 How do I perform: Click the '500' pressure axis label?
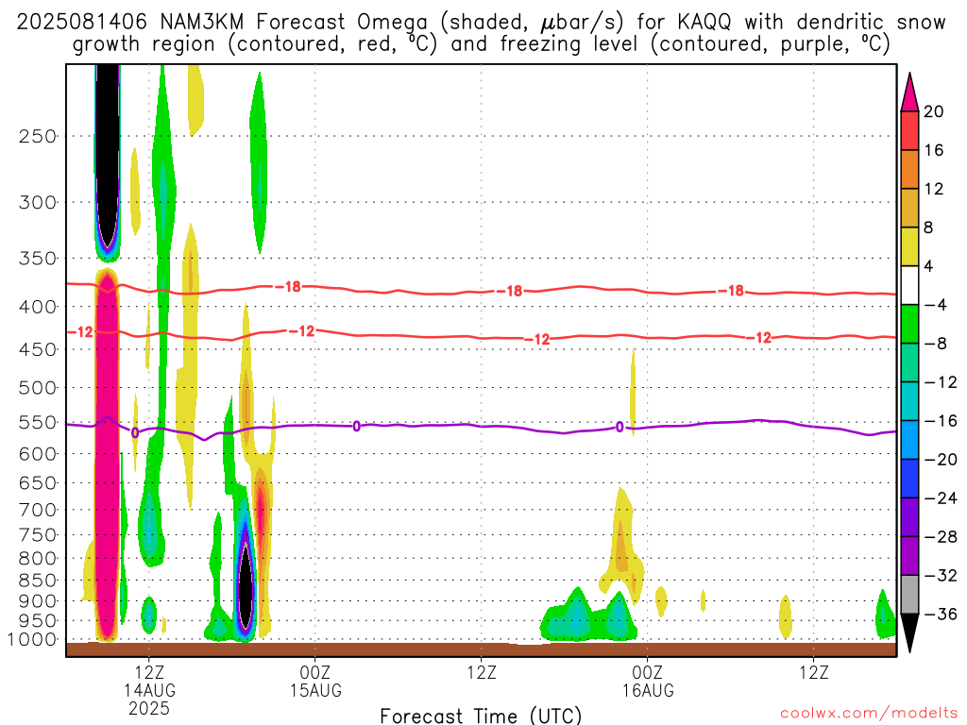pyautogui.click(x=38, y=388)
